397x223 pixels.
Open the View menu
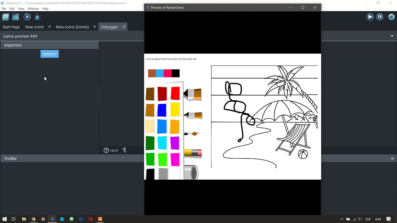(x=21, y=9)
